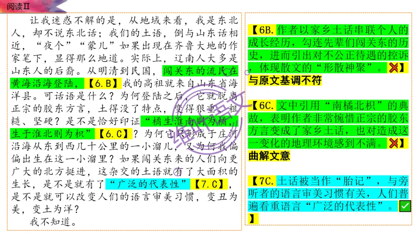
Task: Click the green checkmark after option 7C
Action: click(x=405, y=206)
